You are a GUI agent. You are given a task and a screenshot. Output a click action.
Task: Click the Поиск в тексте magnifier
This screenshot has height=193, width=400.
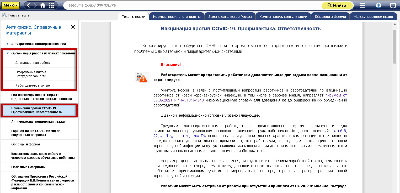(4, 15)
